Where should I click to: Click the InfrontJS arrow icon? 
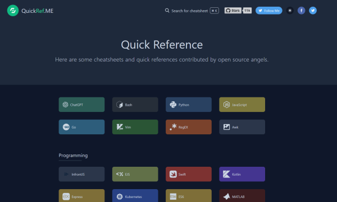point(66,174)
